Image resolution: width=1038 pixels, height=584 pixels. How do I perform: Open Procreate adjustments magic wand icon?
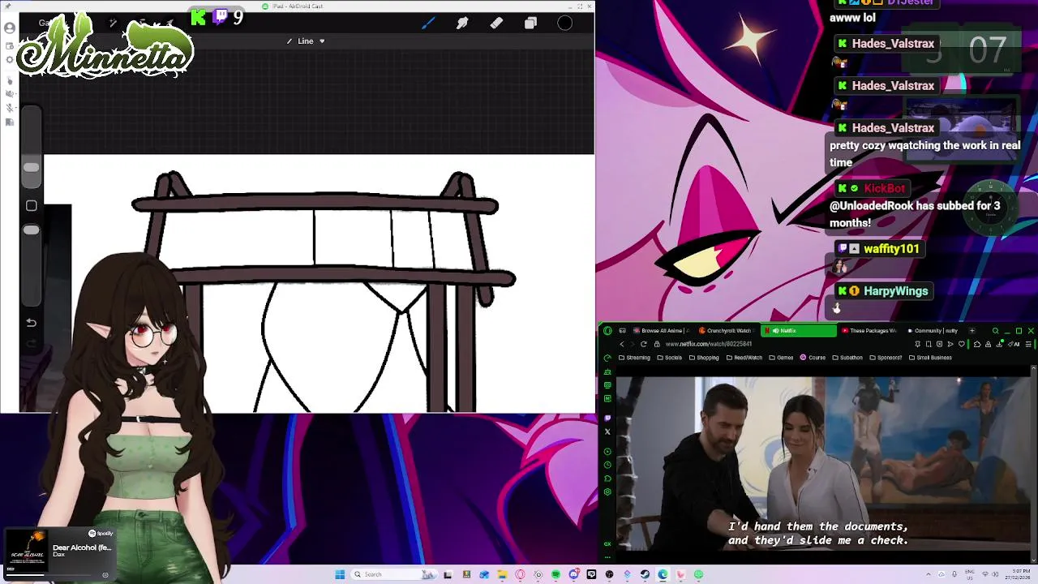point(114,23)
